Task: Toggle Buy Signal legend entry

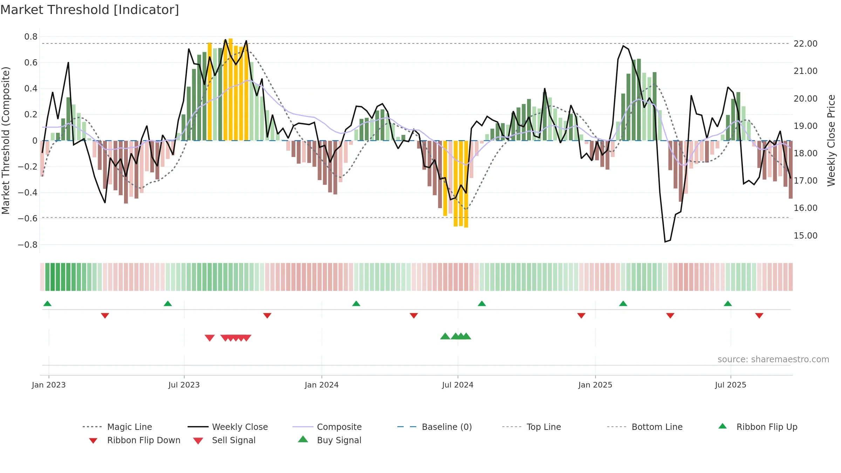Action: coord(329,440)
